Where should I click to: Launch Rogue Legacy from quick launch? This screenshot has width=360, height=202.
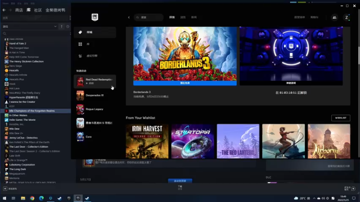point(95,109)
